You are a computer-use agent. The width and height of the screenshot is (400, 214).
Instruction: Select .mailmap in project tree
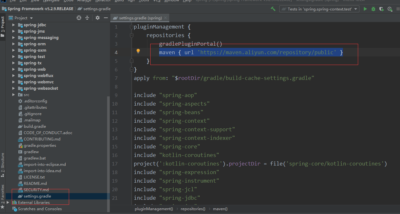click(x=32, y=120)
